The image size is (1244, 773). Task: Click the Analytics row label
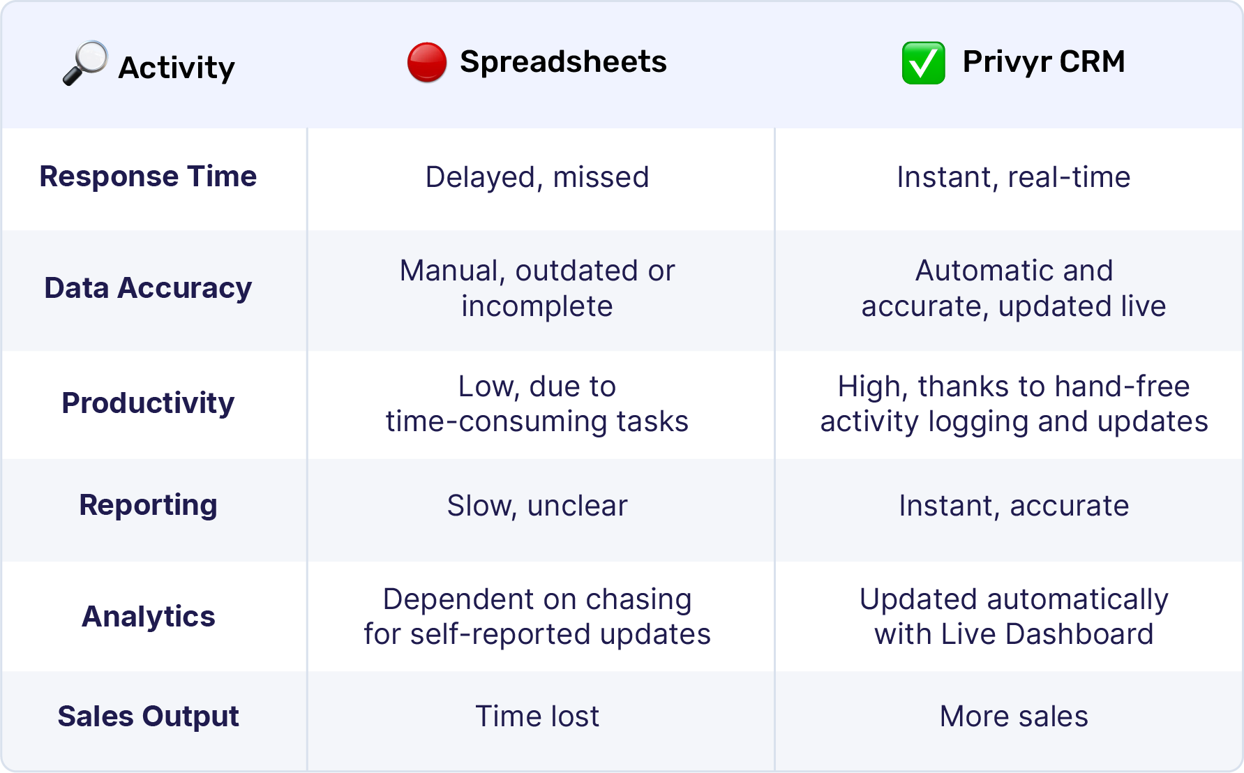coord(148,617)
